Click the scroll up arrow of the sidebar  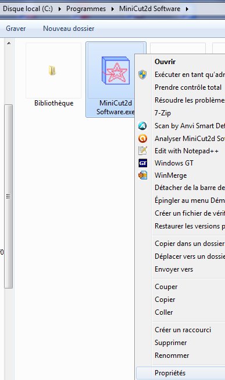click(x=9, y=43)
